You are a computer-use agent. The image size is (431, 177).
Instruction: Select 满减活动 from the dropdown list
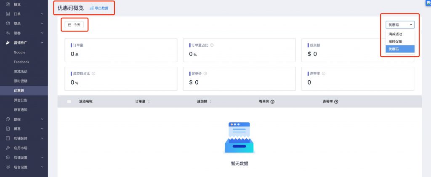pyautogui.click(x=395, y=34)
